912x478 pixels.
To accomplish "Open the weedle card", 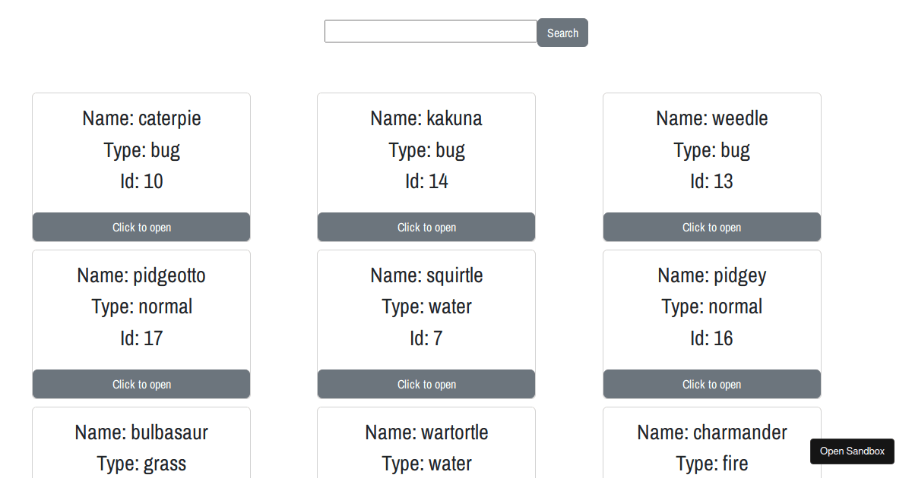I will click(712, 227).
